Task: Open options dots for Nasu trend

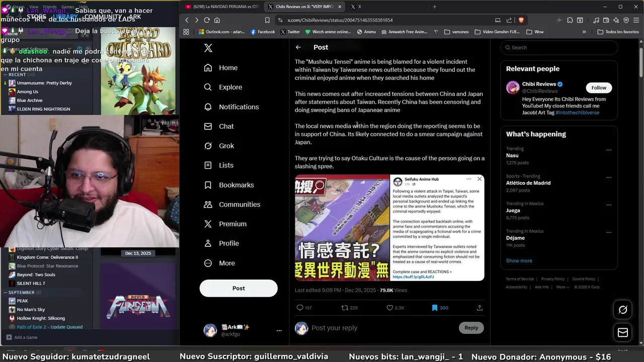Action: 609,150
